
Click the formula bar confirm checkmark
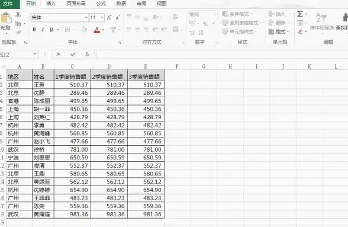[x=73, y=55]
